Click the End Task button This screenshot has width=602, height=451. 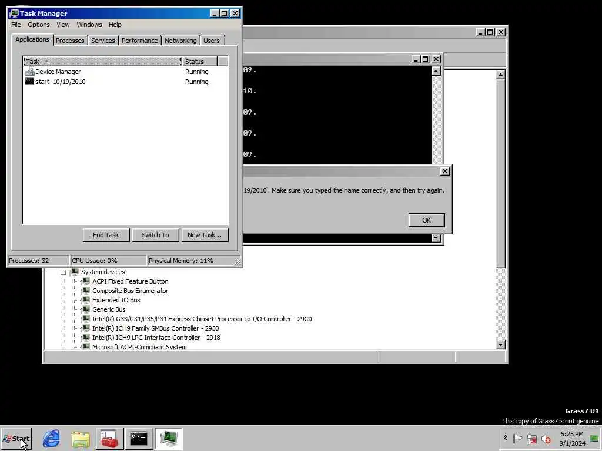click(106, 235)
